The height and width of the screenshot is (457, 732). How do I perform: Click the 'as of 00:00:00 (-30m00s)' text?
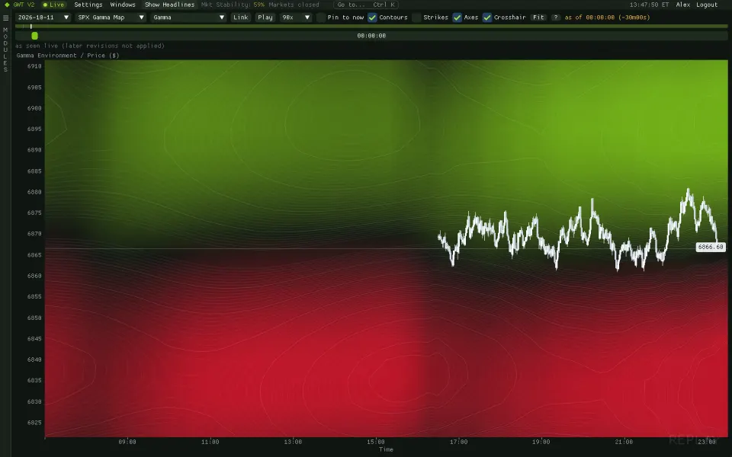(x=607, y=18)
